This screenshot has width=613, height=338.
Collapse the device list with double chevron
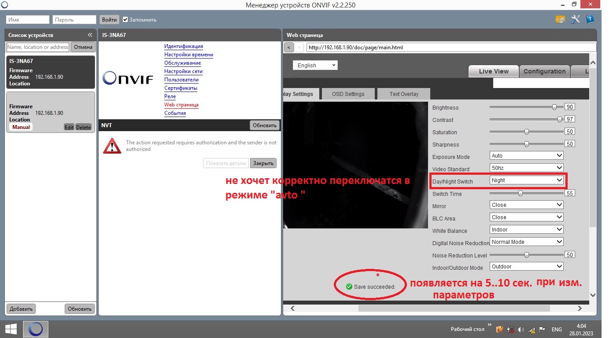click(90, 35)
